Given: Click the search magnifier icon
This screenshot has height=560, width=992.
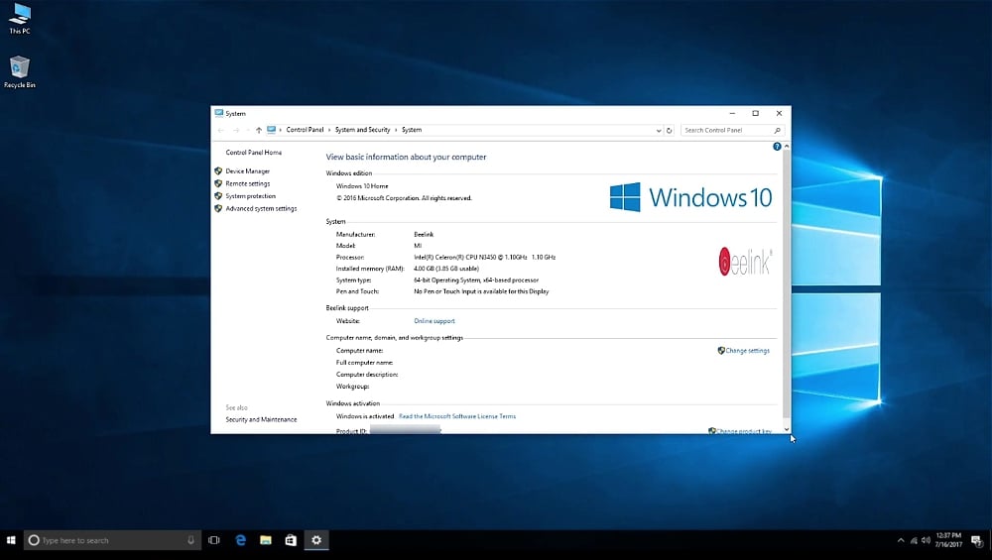Looking at the screenshot, I should [x=778, y=130].
